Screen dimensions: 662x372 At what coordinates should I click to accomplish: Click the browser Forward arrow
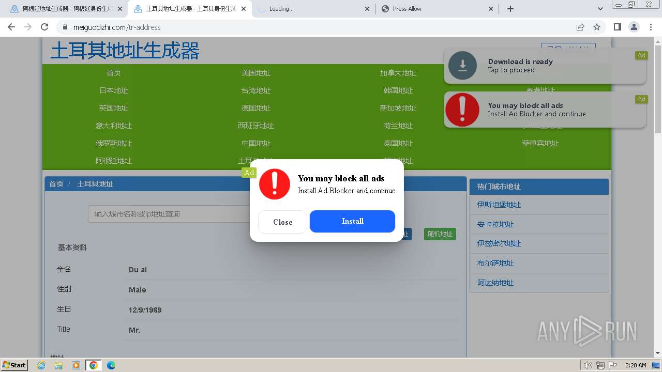[x=28, y=27]
